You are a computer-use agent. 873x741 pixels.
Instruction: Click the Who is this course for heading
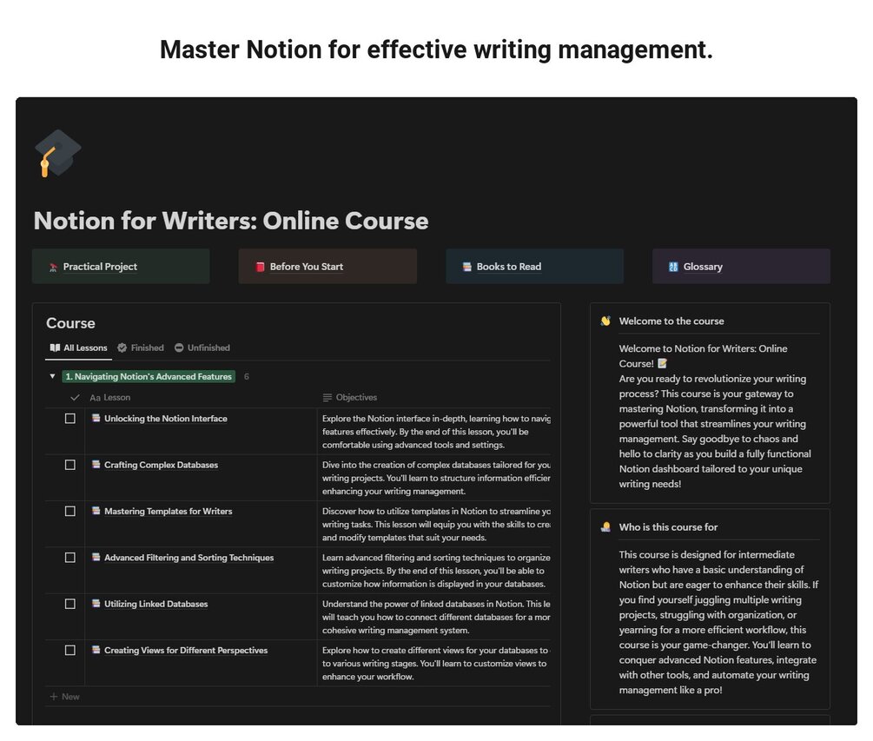click(x=668, y=526)
